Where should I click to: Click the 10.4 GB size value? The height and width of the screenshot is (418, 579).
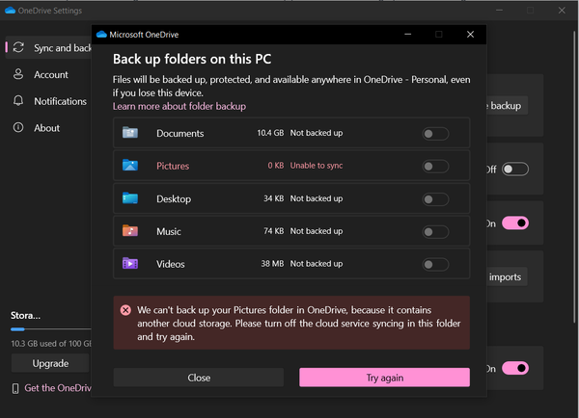[270, 133]
